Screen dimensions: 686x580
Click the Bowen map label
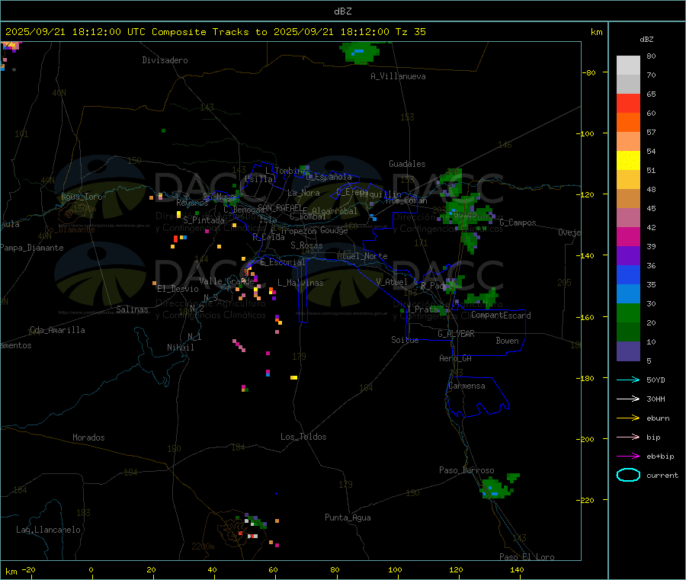[x=507, y=341]
